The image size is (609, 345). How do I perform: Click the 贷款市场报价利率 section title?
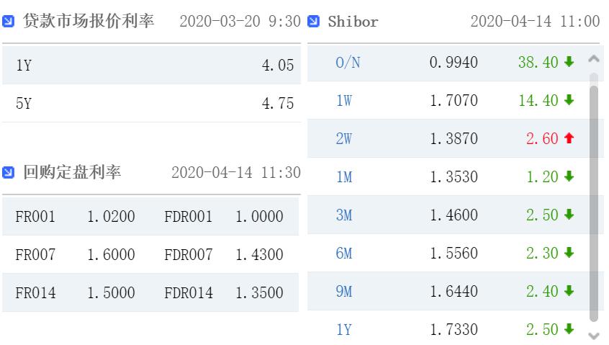point(89,21)
